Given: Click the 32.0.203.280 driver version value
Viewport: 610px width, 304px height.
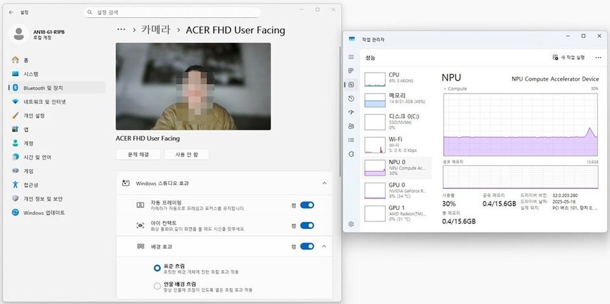Looking at the screenshot, I should [x=566, y=195].
